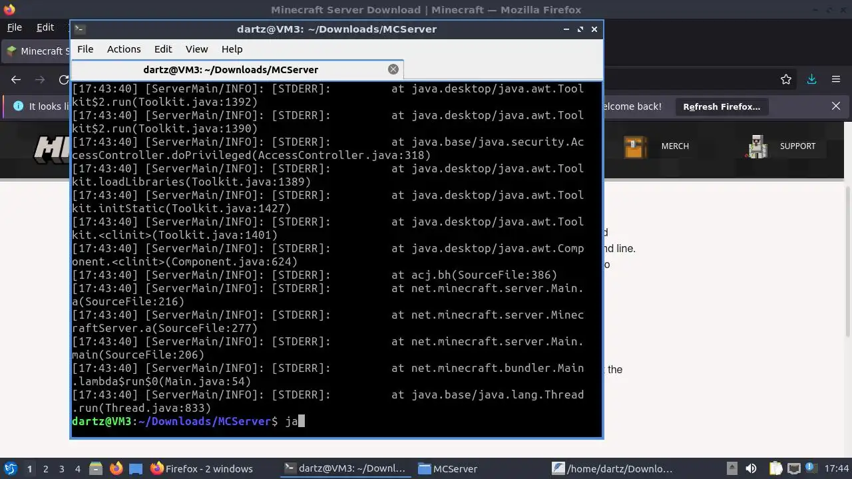The width and height of the screenshot is (852, 479).
Task: Open SUPPORT link on Minecraft site
Action: [797, 146]
